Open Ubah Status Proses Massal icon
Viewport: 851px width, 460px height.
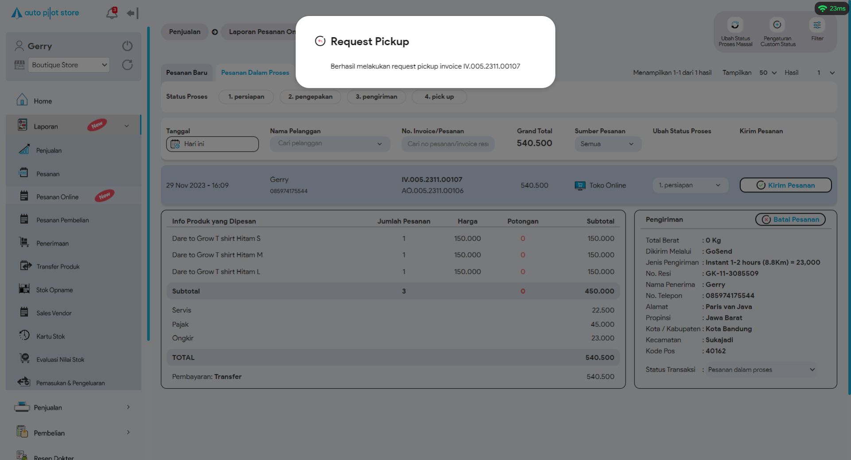click(735, 25)
